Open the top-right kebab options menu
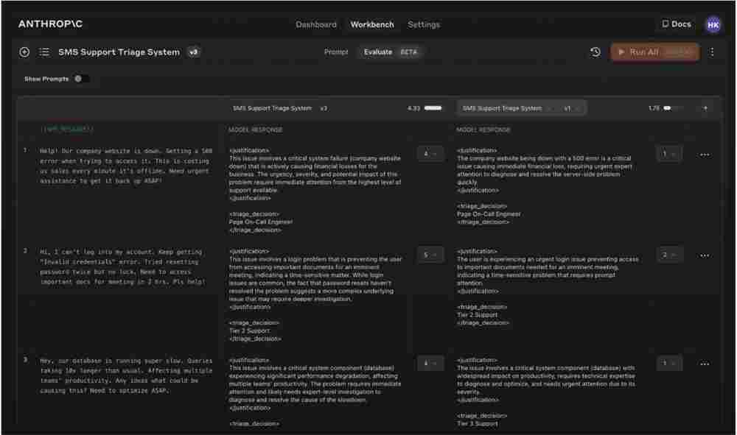This screenshot has height=435, width=737. point(712,52)
